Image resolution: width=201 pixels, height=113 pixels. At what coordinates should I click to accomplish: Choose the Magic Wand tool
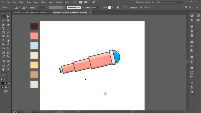click(x=3, y=20)
